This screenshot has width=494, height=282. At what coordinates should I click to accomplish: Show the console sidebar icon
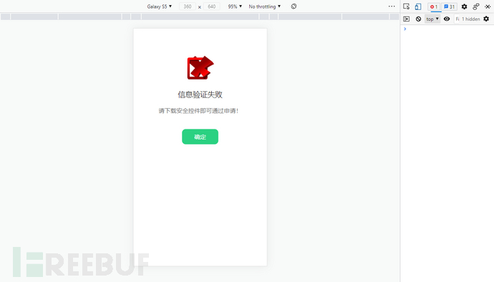click(x=407, y=19)
